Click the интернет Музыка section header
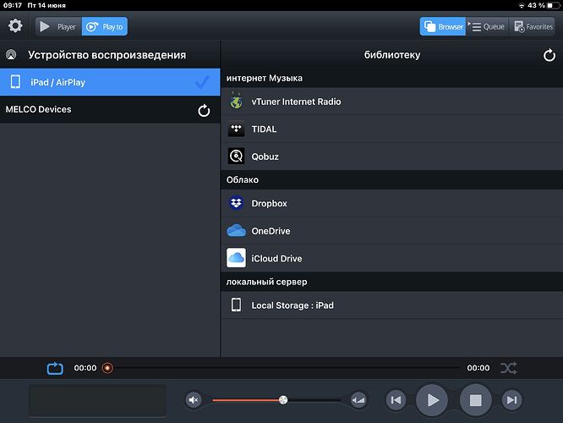The width and height of the screenshot is (563, 423). click(x=392, y=78)
